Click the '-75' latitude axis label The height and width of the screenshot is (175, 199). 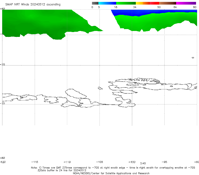click(2, 103)
